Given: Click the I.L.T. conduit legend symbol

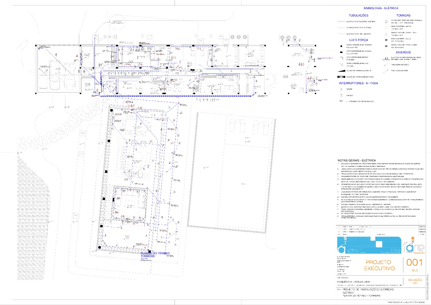Looking at the screenshot, I should click(x=386, y=58).
